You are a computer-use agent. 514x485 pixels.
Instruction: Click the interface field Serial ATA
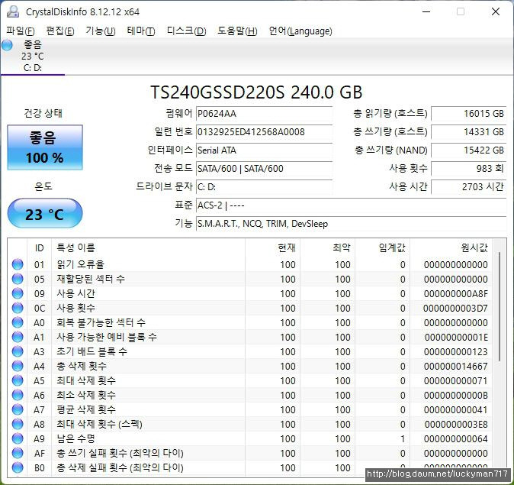pos(264,150)
